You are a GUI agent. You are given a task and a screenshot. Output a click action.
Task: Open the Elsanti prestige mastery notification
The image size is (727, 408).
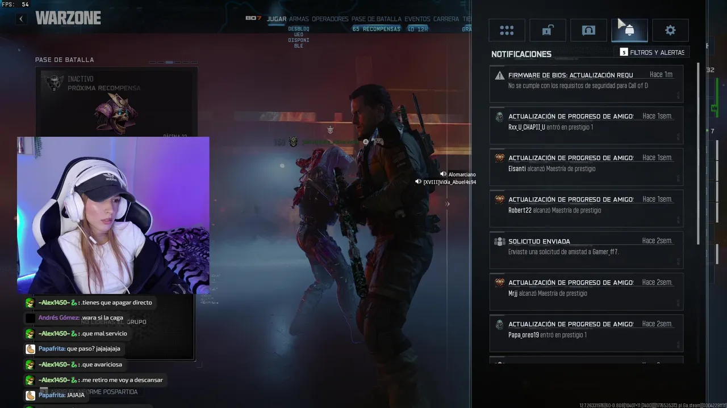point(586,167)
